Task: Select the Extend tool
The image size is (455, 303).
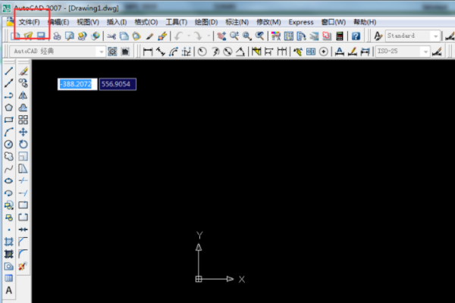Action: [24, 193]
